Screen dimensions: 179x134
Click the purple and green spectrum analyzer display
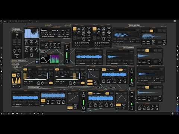(54, 59)
